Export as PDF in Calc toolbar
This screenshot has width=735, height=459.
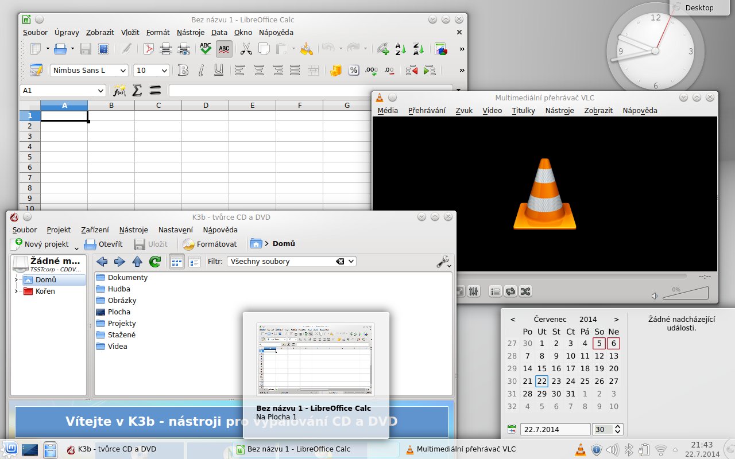(149, 49)
